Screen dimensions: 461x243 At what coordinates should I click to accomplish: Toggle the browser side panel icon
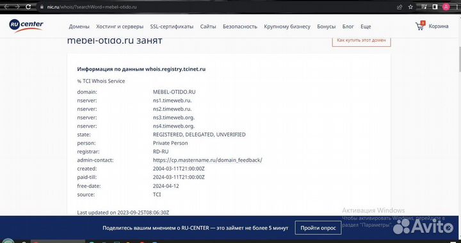(435, 7)
